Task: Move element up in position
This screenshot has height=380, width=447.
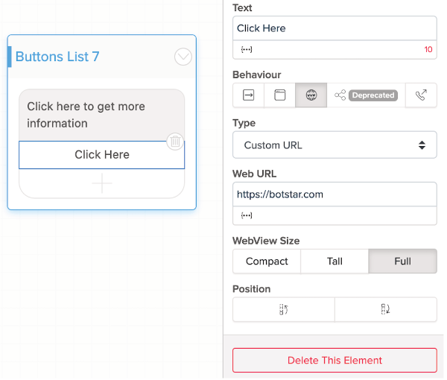Action: click(284, 309)
